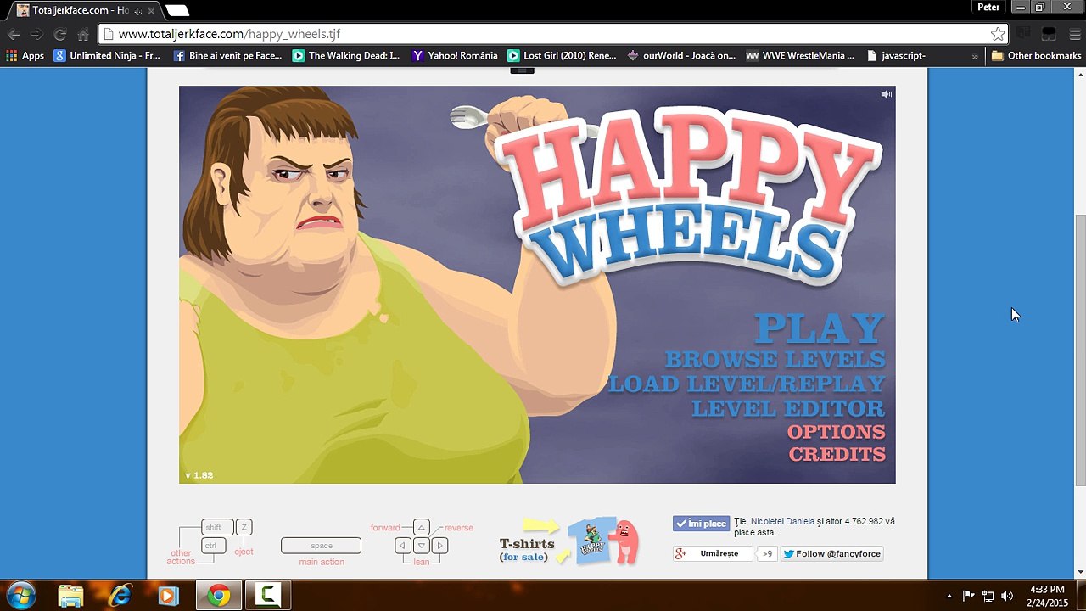Open the Windows Start menu
This screenshot has height=611, width=1086.
[20, 596]
